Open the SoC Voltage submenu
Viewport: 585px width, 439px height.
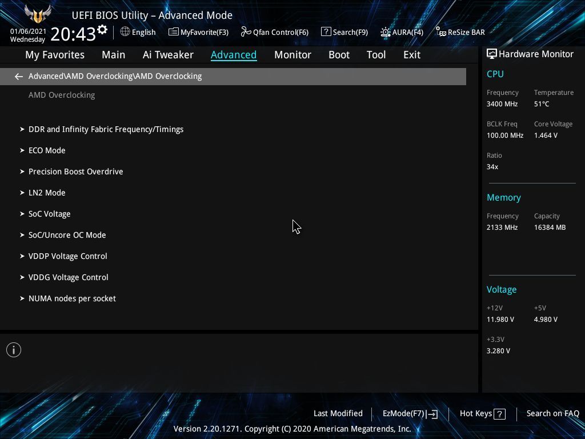pyautogui.click(x=50, y=214)
